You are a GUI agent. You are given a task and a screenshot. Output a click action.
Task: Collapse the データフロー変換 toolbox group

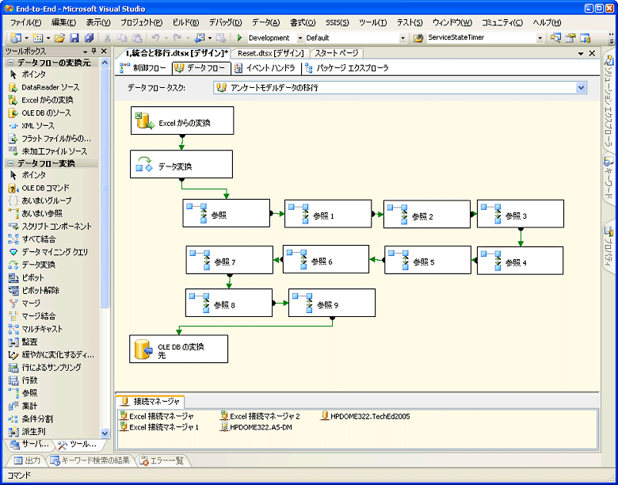[10, 163]
